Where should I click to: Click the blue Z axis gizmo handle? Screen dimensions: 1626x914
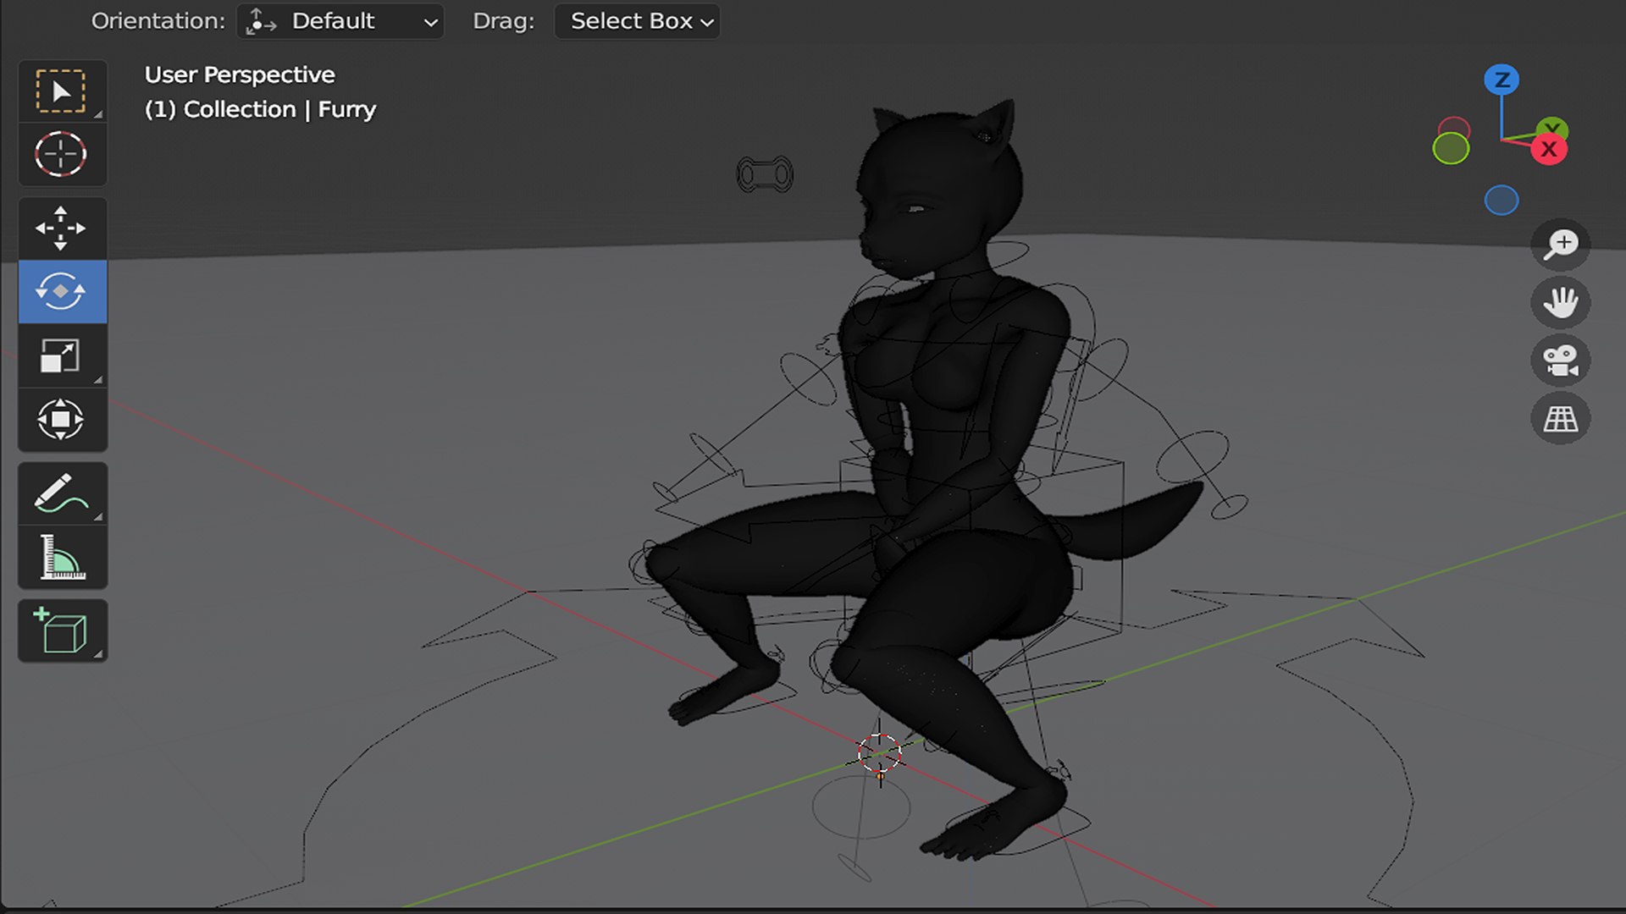(x=1502, y=80)
